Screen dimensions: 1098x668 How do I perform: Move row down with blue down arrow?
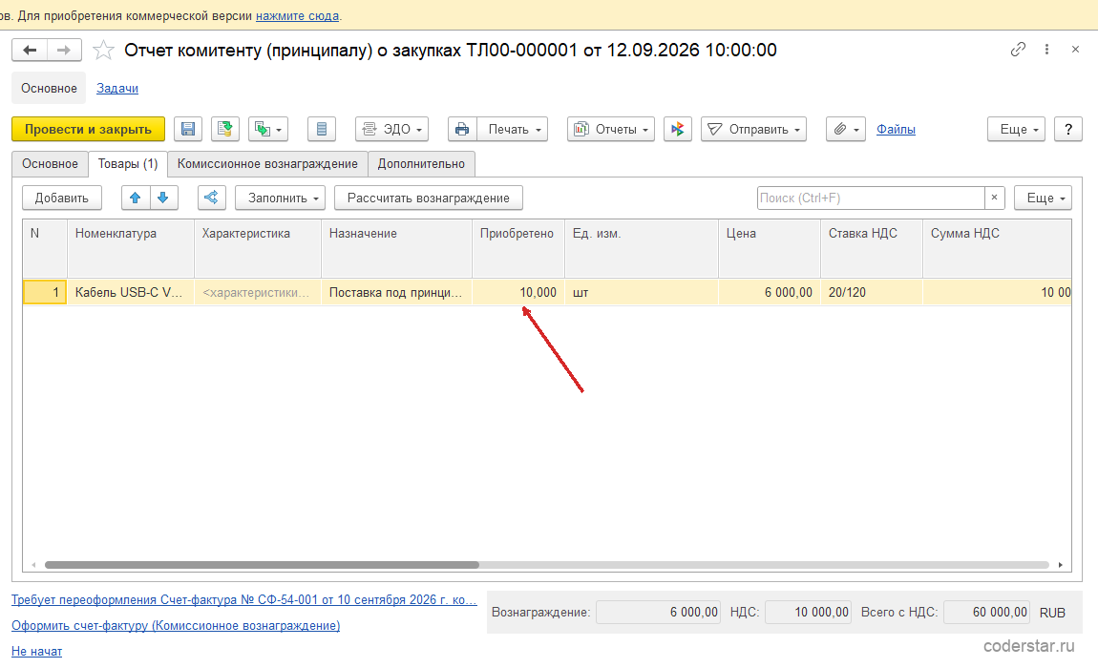click(x=163, y=198)
